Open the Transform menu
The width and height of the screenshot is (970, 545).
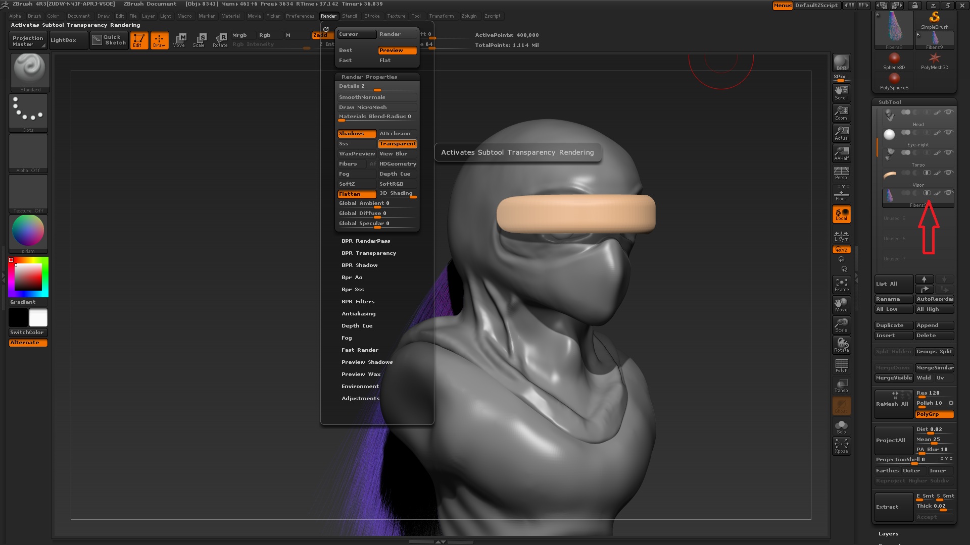441,16
